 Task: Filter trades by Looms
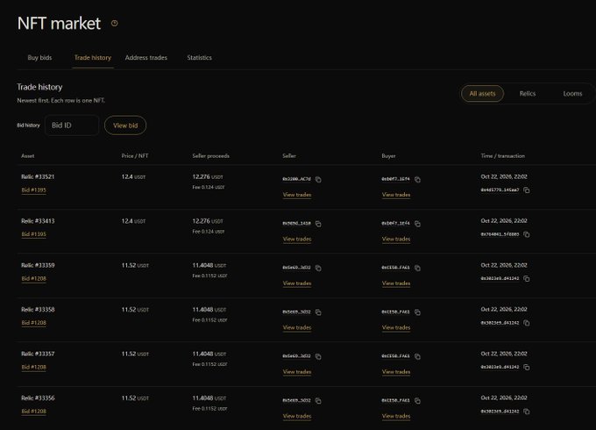coord(572,94)
